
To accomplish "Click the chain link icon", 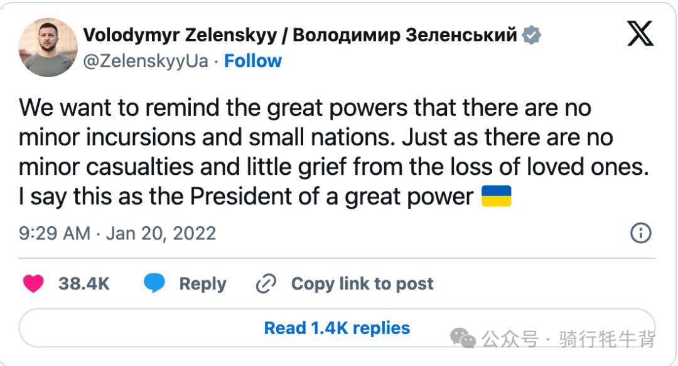I will coord(266,283).
